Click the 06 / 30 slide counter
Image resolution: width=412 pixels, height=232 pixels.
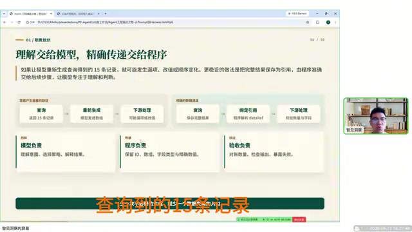[x=317, y=40]
